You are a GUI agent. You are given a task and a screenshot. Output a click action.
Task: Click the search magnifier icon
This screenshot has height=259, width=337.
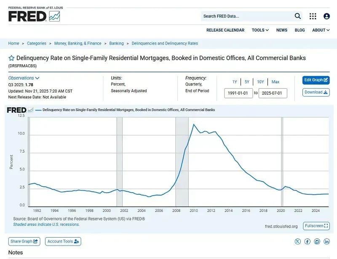pos(298,16)
